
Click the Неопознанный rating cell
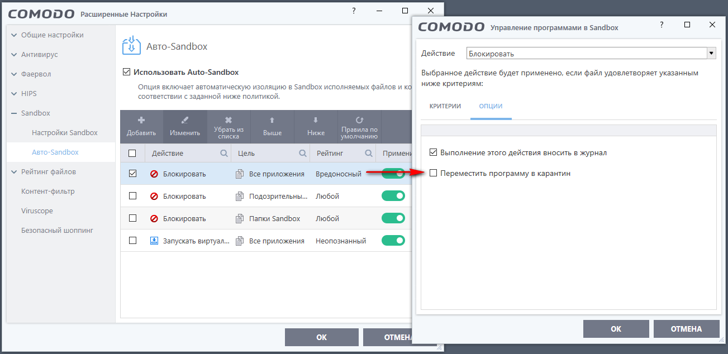pos(341,241)
